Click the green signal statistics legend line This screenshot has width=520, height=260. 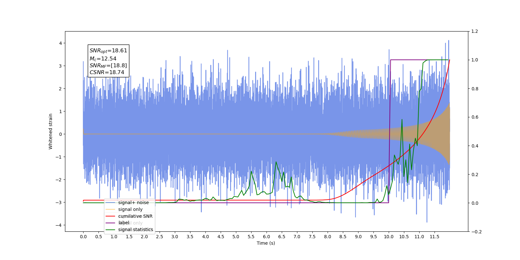[x=110, y=230]
